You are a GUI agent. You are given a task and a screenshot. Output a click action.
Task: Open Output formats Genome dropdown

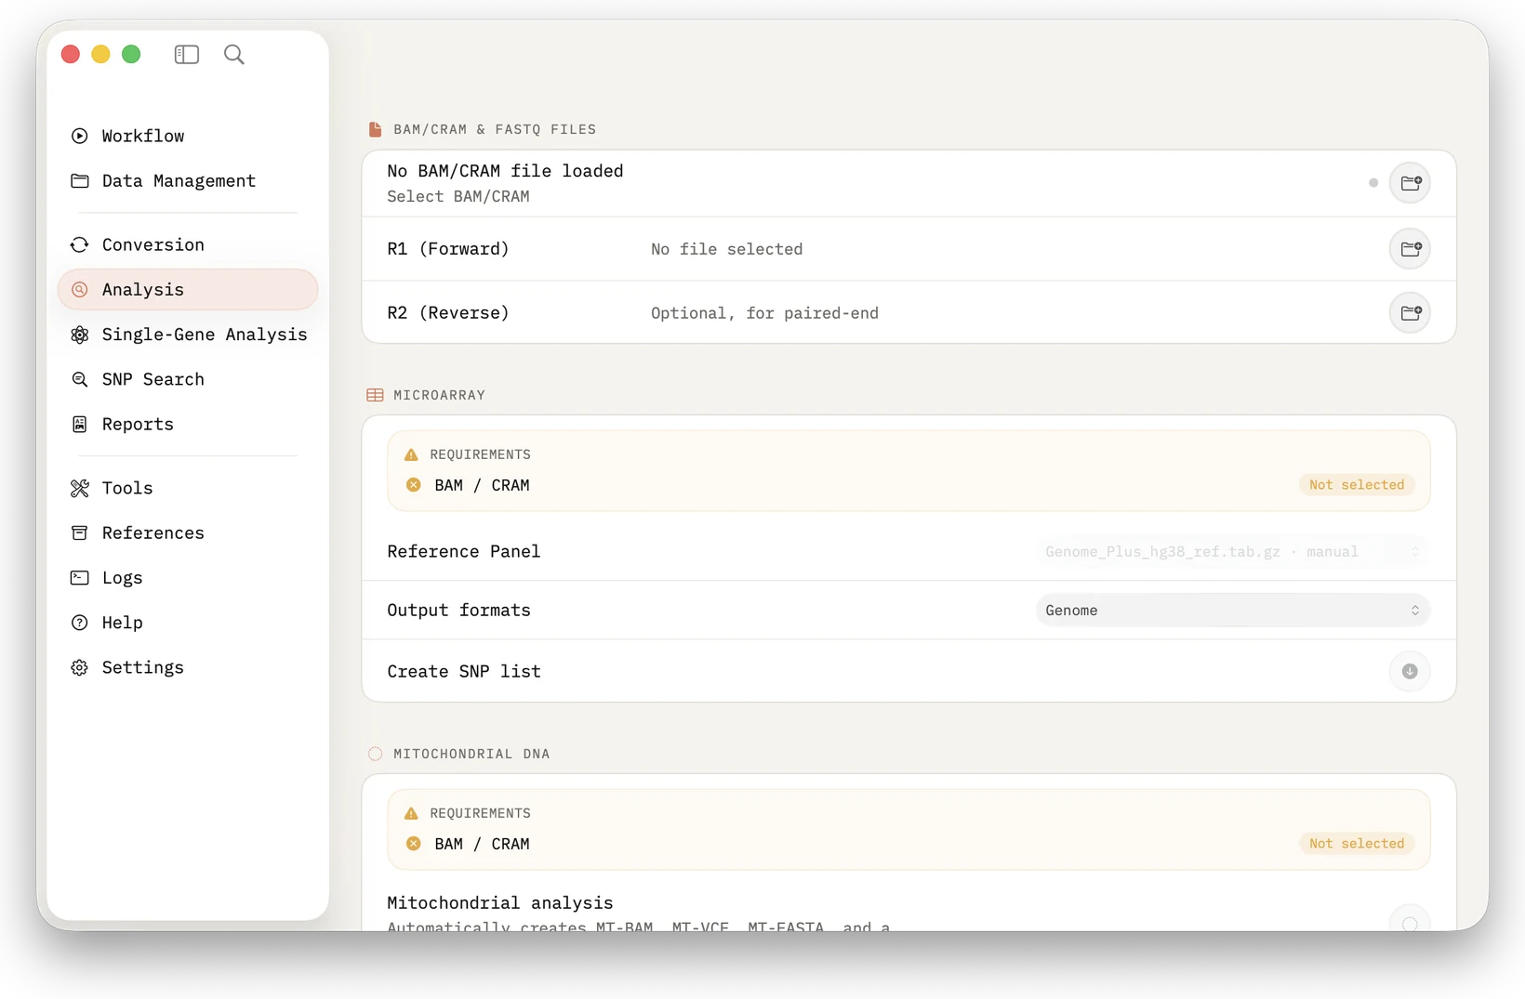[x=1232, y=611]
